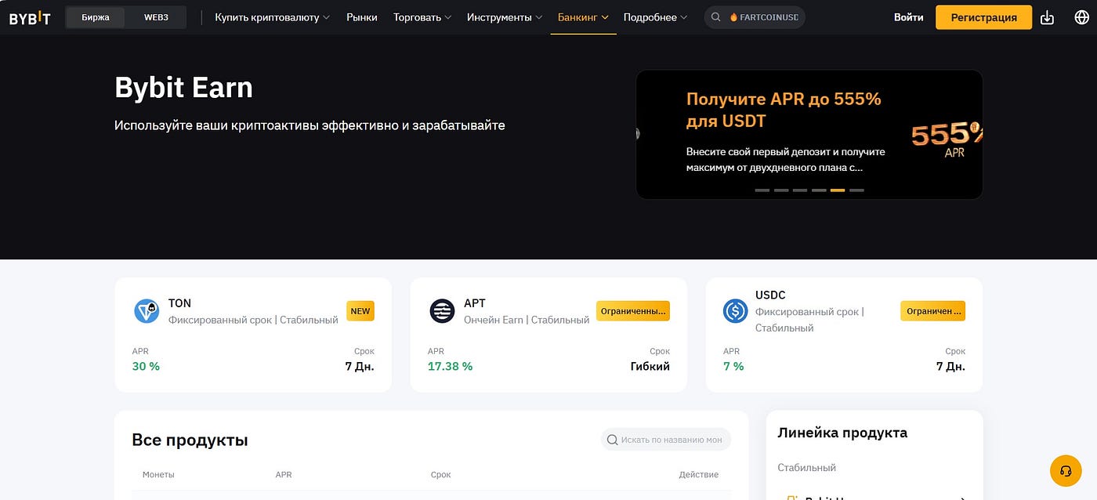Click the USDC coin icon

tap(735, 311)
